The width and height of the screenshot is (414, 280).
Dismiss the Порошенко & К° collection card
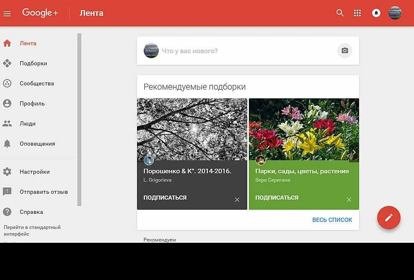click(237, 200)
